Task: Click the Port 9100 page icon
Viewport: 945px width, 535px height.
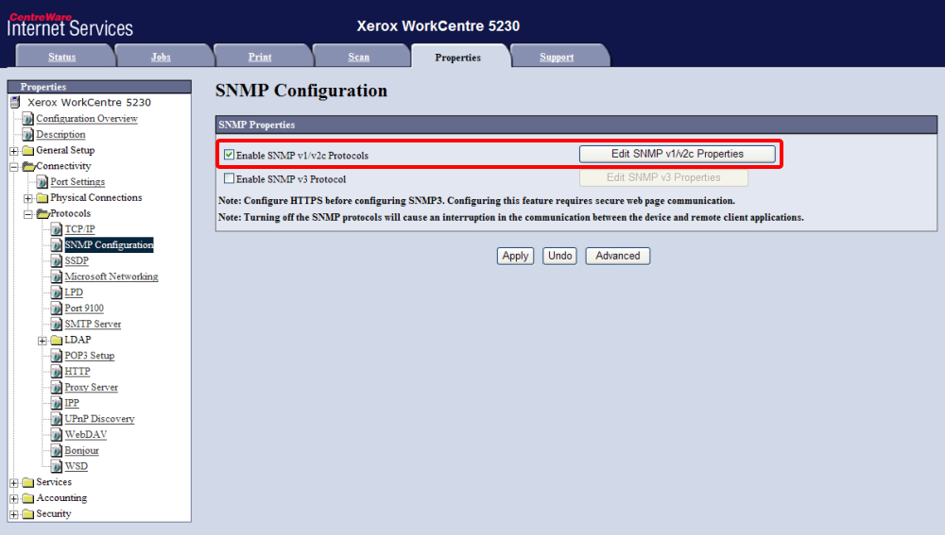Action: coord(56,309)
